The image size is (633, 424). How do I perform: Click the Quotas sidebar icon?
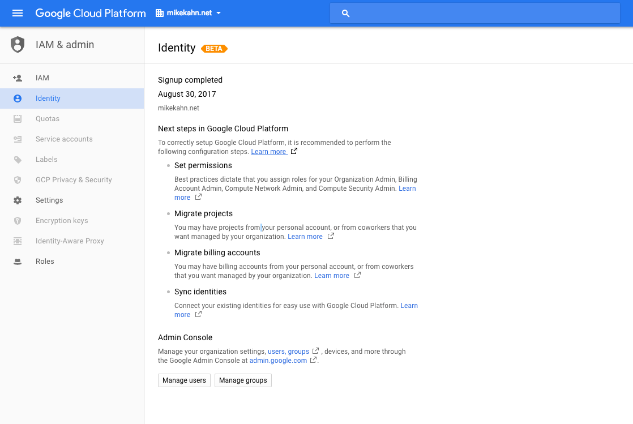18,119
